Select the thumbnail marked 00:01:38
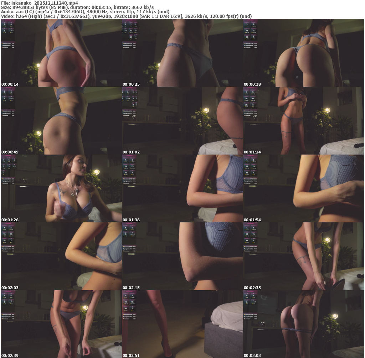The width and height of the screenshot is (365, 358). [x=182, y=188]
